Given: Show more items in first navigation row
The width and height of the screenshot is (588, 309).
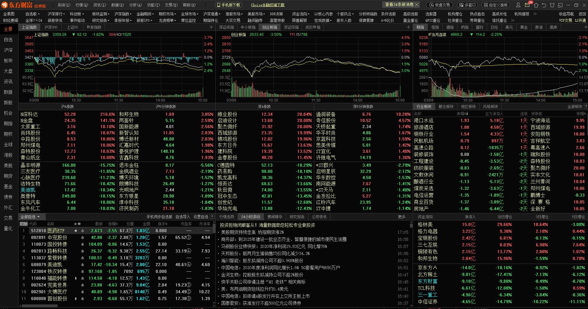Looking at the screenshot, I should [535, 14].
